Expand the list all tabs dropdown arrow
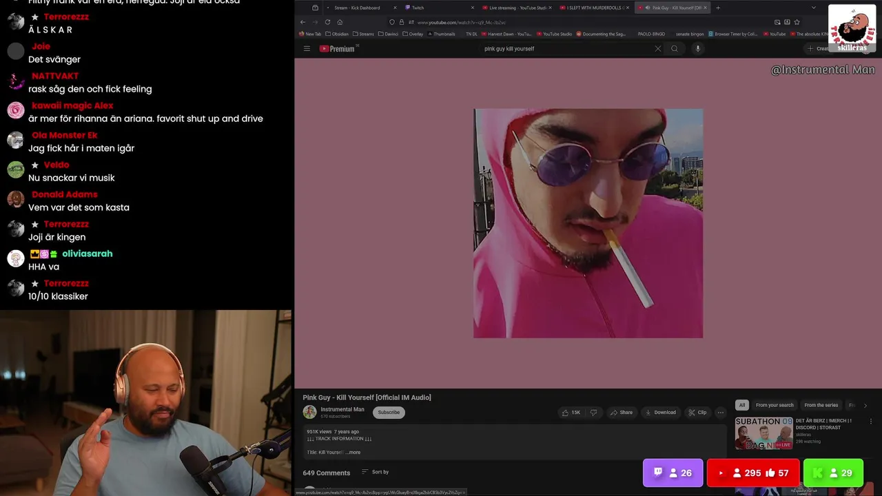 pyautogui.click(x=813, y=8)
